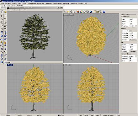138x116 pixels.
Task: Click Platzieren button under Kamera
Action: tap(133, 40)
